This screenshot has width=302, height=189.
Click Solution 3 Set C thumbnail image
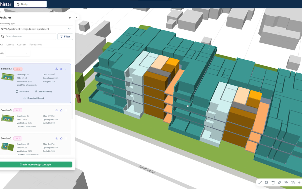click(8, 76)
